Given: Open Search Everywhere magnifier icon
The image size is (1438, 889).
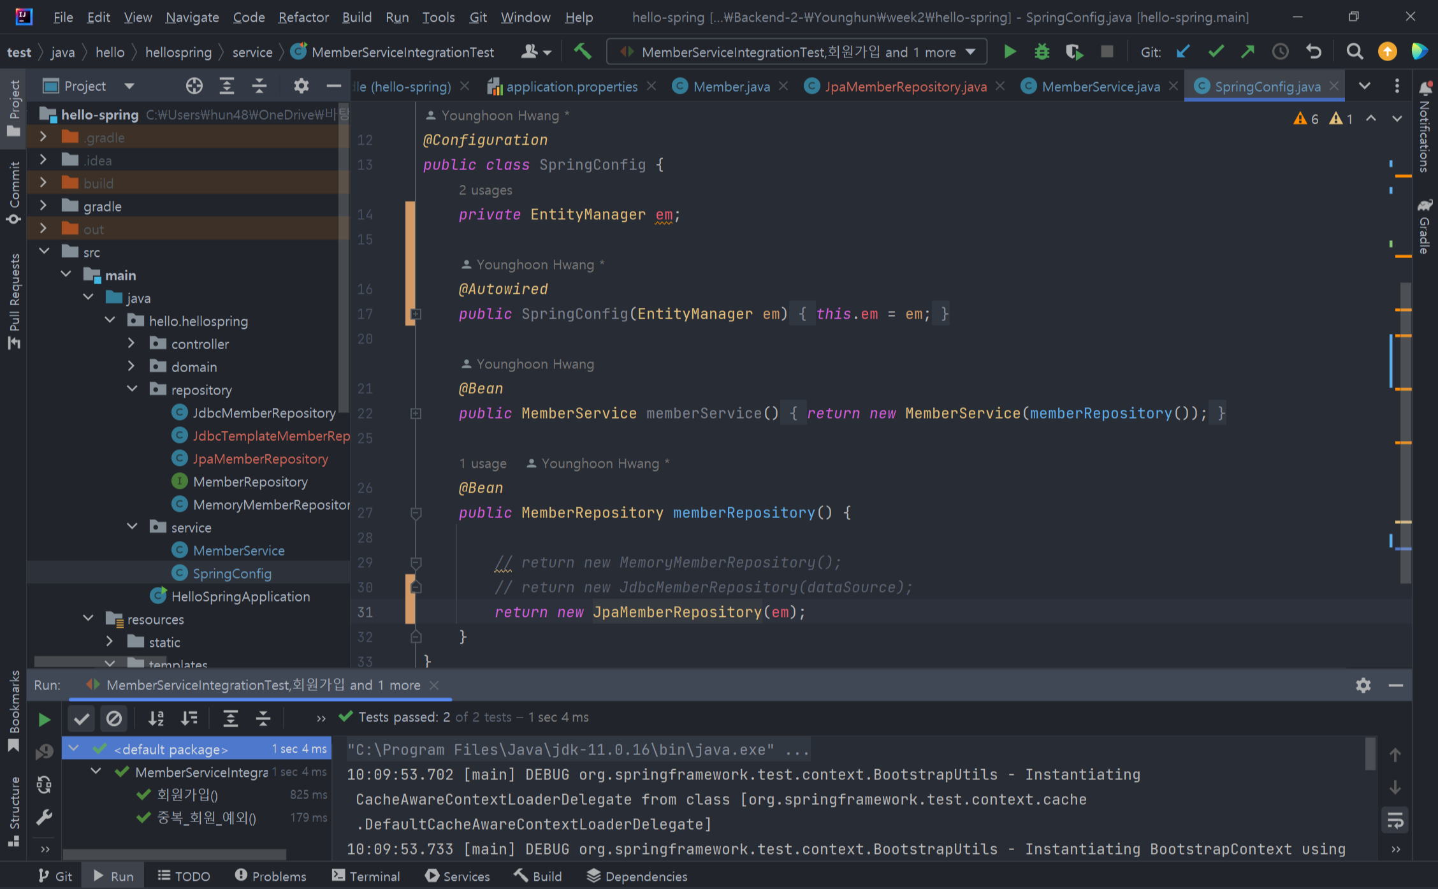Looking at the screenshot, I should tap(1354, 52).
